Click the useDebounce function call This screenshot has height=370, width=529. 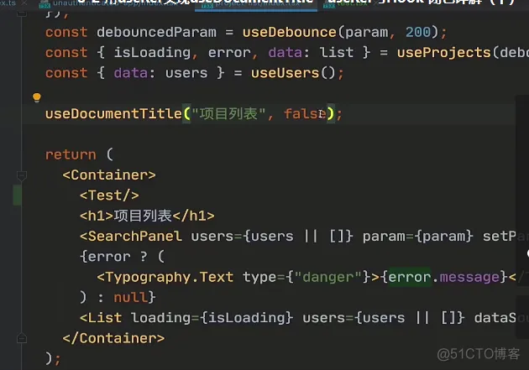pos(290,33)
